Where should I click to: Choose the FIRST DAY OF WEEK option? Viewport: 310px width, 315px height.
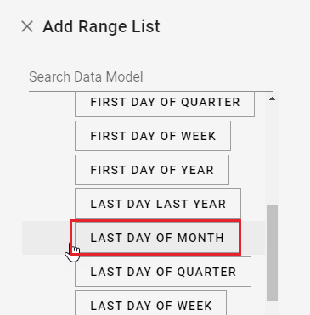click(x=153, y=136)
